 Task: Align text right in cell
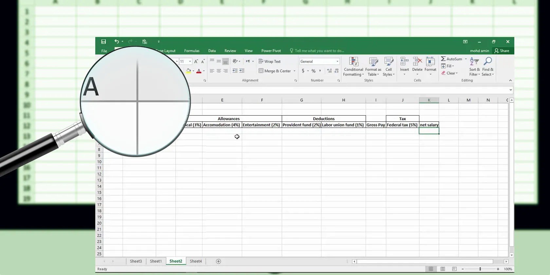226,71
